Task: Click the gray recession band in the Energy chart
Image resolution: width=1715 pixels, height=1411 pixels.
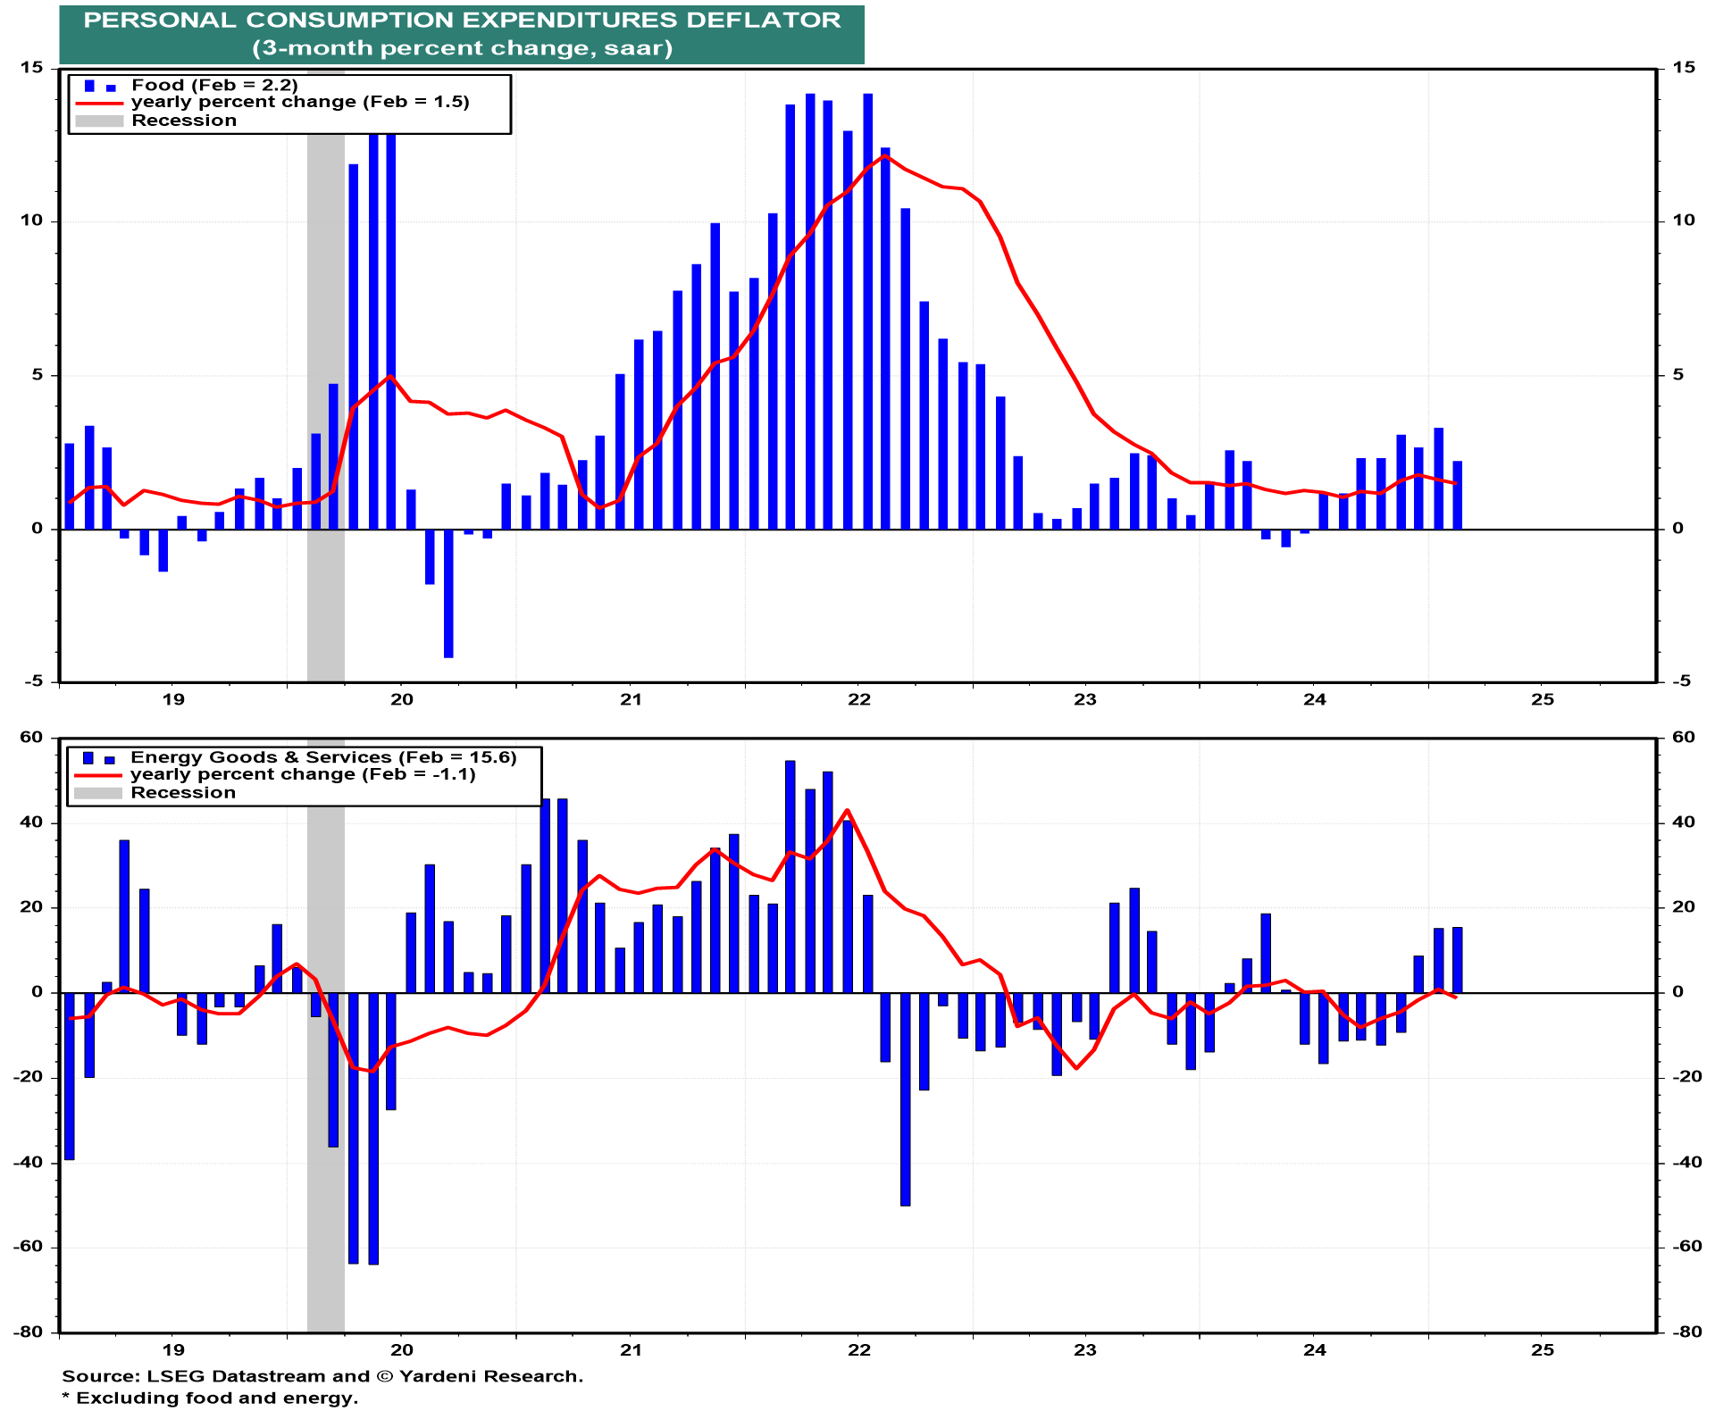Action: point(325,1250)
